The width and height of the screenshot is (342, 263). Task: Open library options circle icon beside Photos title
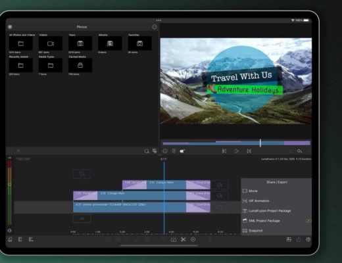pyautogui.click(x=155, y=27)
